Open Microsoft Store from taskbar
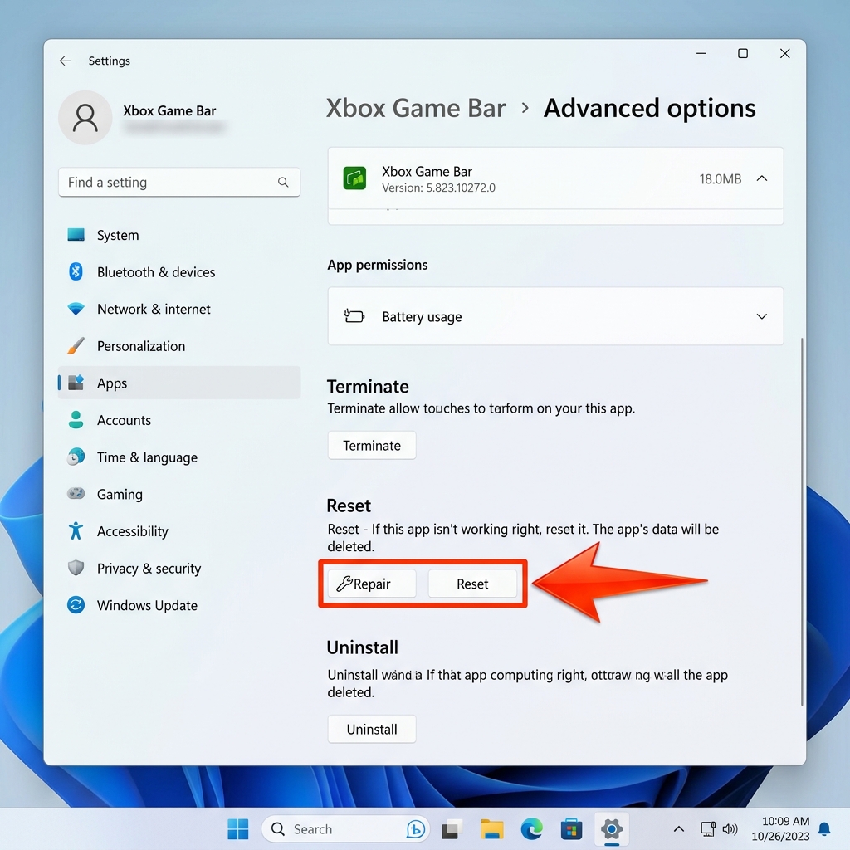The image size is (850, 850). click(x=571, y=829)
